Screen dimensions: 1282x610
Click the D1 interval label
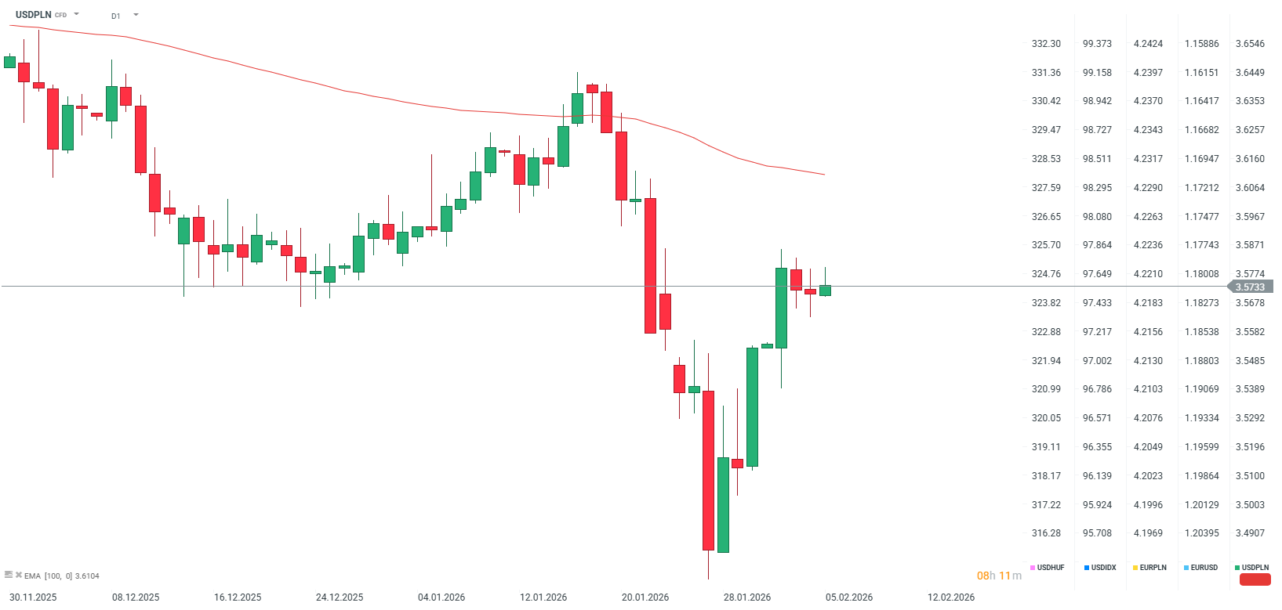116,16
